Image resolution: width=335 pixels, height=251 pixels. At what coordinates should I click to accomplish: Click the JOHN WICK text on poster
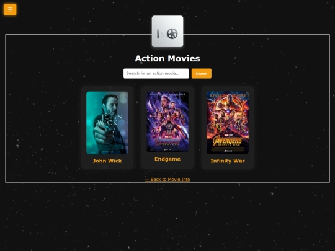click(110, 120)
